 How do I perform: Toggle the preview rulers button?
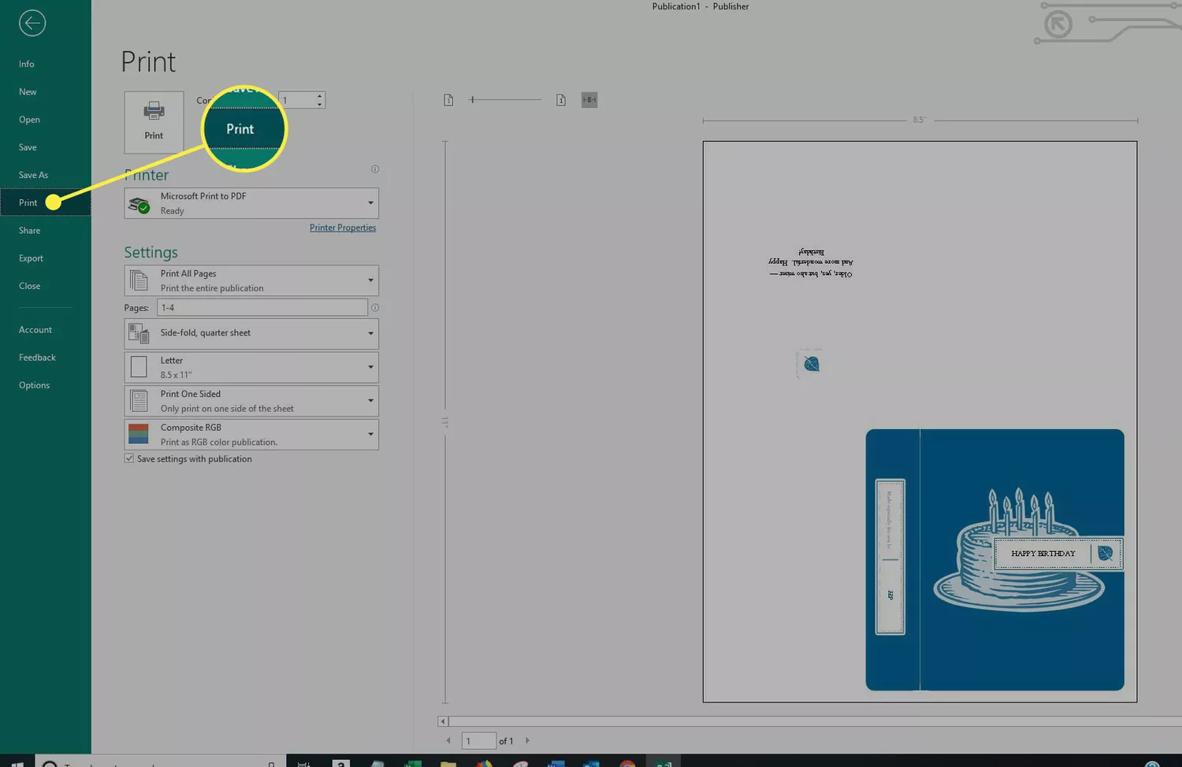pyautogui.click(x=589, y=100)
